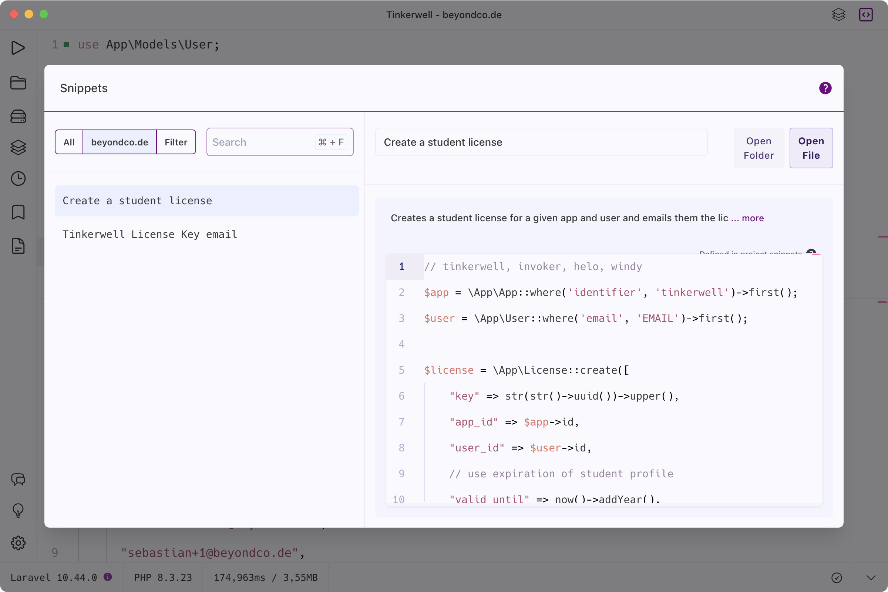Open the document file icon in sidebar
This screenshot has height=592, width=888.
click(x=18, y=246)
